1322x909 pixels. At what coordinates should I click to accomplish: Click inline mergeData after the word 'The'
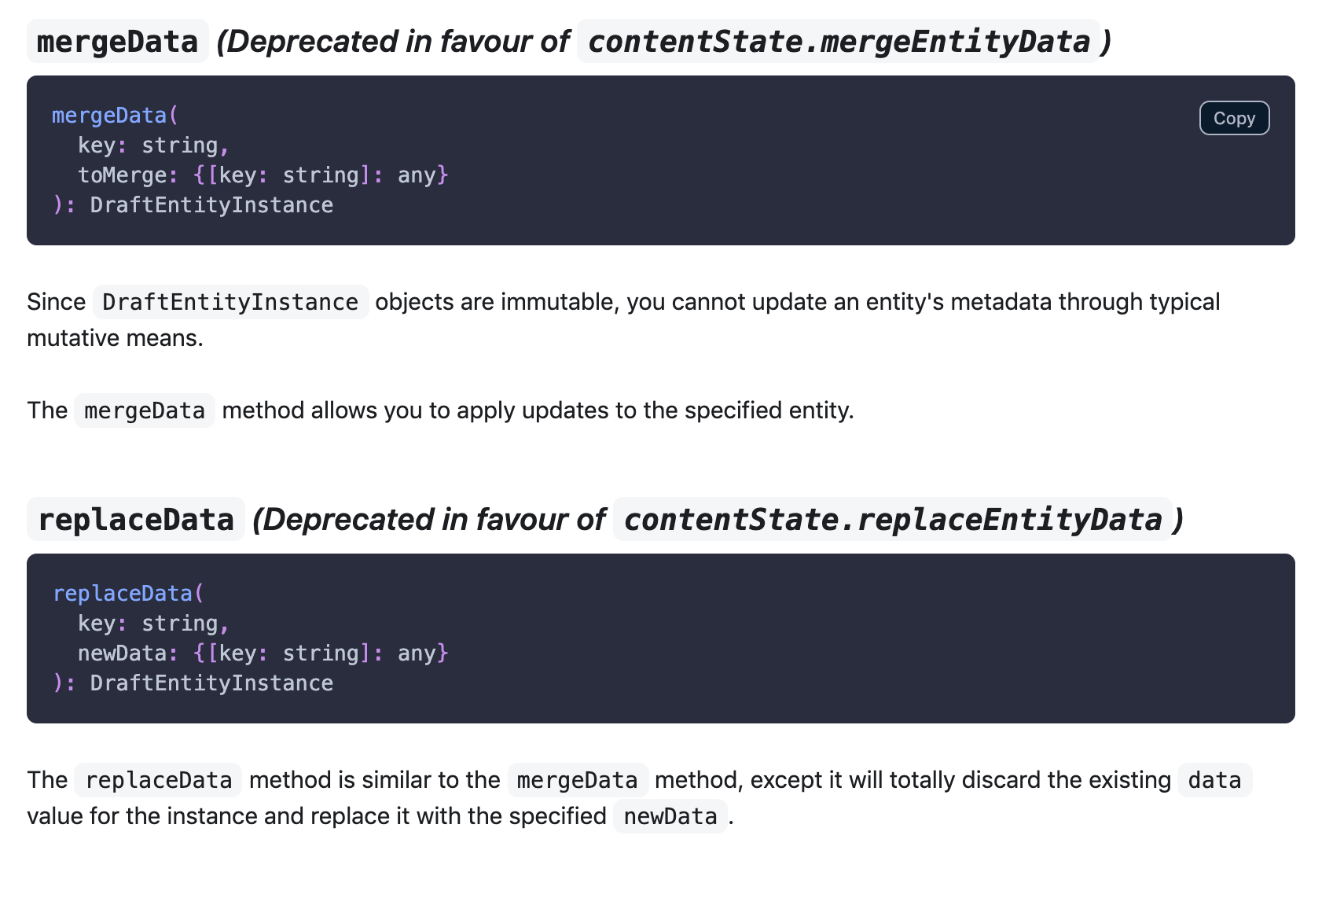click(x=145, y=410)
